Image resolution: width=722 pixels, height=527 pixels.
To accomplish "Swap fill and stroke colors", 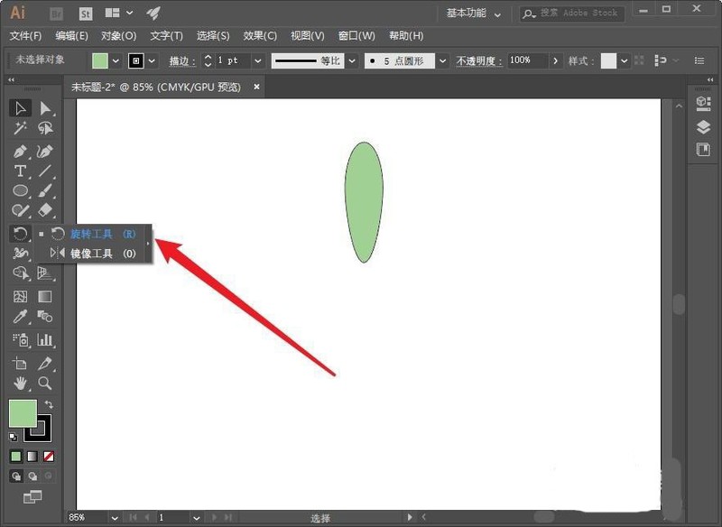I will tap(49, 404).
